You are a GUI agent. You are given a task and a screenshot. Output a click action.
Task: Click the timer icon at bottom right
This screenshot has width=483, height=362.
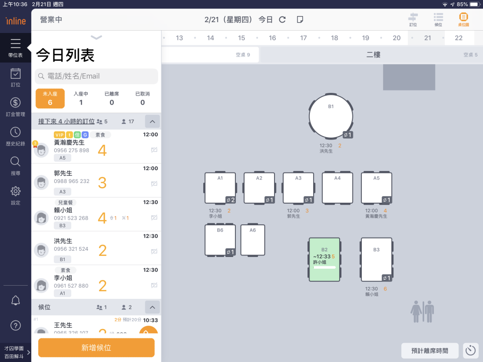pyautogui.click(x=470, y=351)
